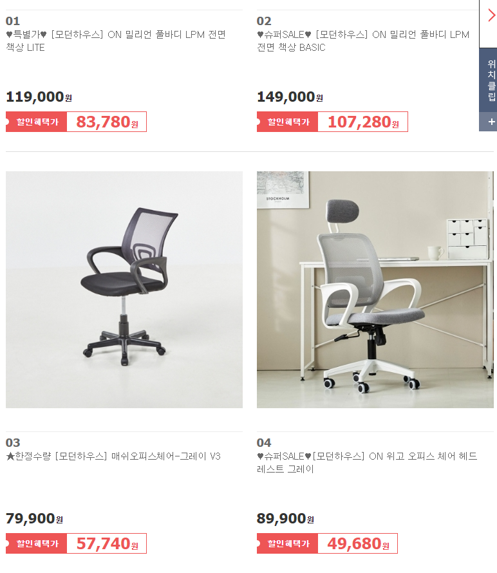Open the 위치클립 side tab
497x573 pixels.
coord(491,80)
